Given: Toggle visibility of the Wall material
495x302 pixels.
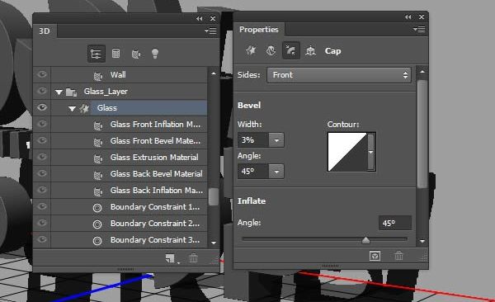Looking at the screenshot, I should pos(42,74).
